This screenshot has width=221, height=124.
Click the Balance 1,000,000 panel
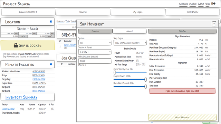[28, 12]
